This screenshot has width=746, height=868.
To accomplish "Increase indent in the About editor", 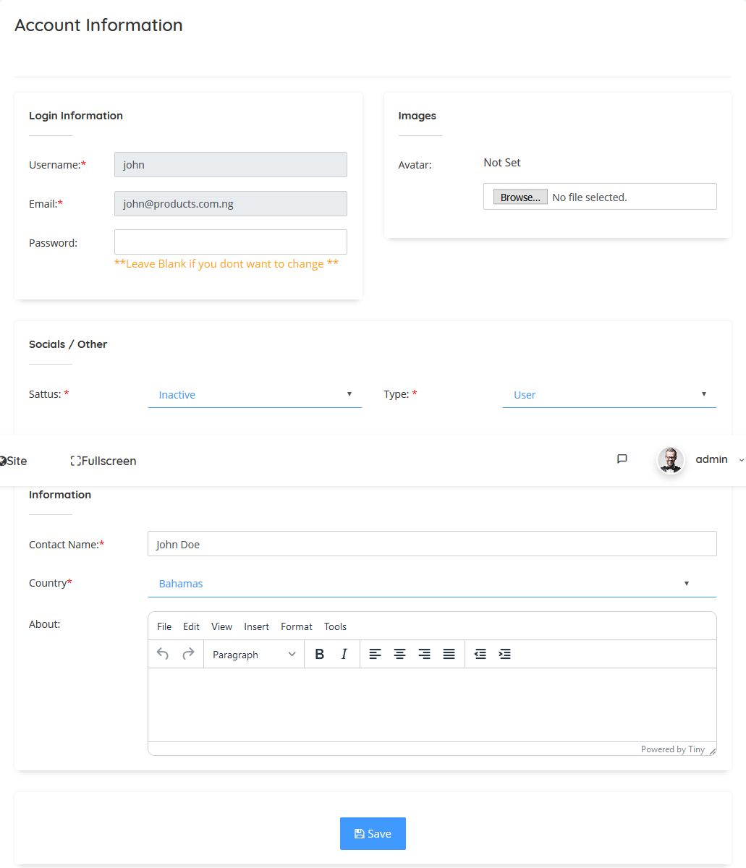I will click(505, 655).
